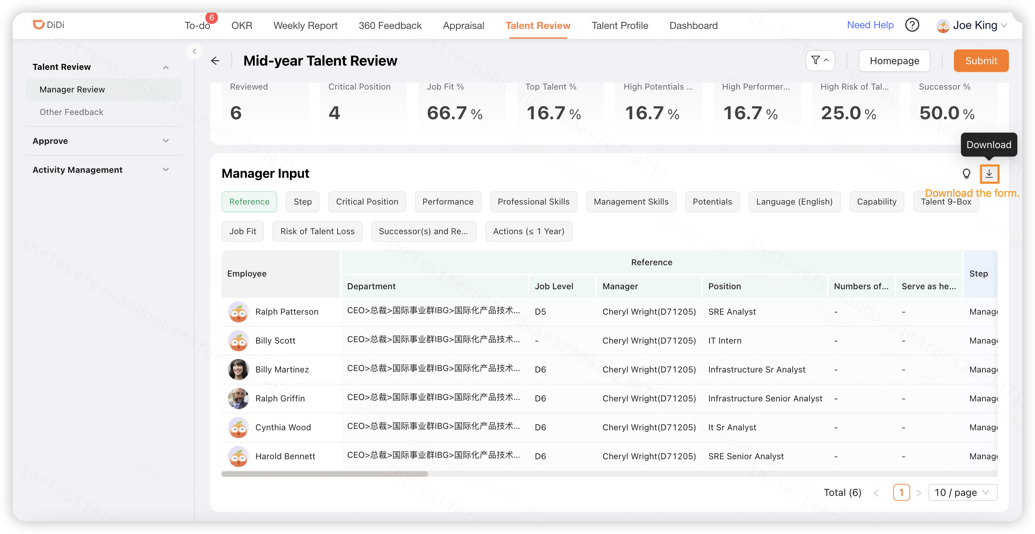The height and width of the screenshot is (534, 1035).
Task: Collapse the sidebar with the chevron handle
Action: 194,51
